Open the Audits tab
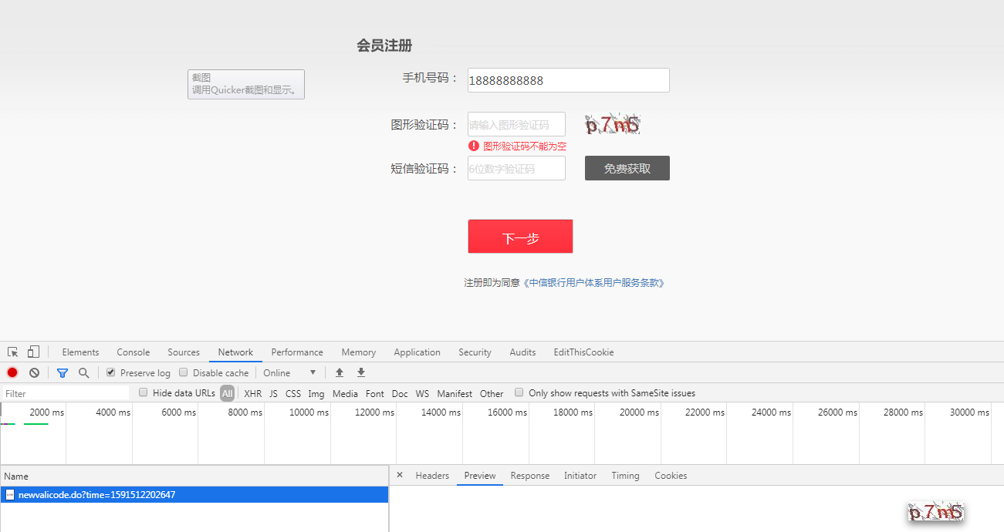This screenshot has width=1004, height=532. point(522,352)
